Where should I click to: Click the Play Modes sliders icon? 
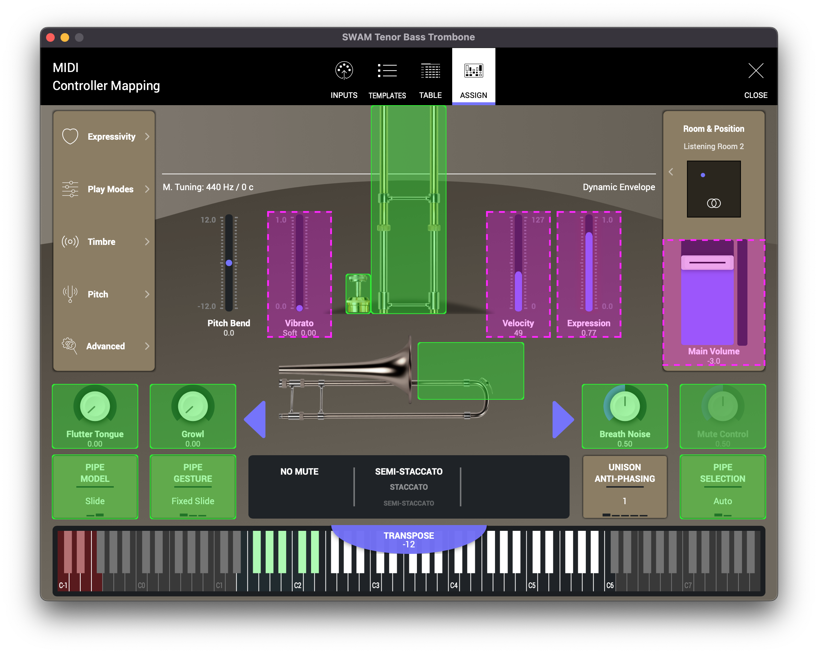pos(70,189)
